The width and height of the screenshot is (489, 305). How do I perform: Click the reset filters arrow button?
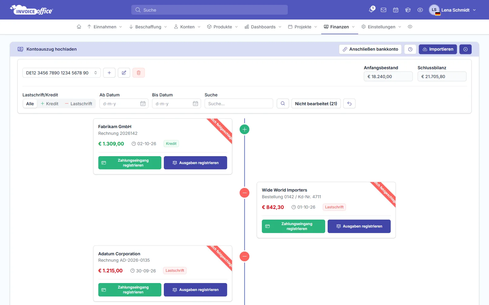tap(349, 103)
